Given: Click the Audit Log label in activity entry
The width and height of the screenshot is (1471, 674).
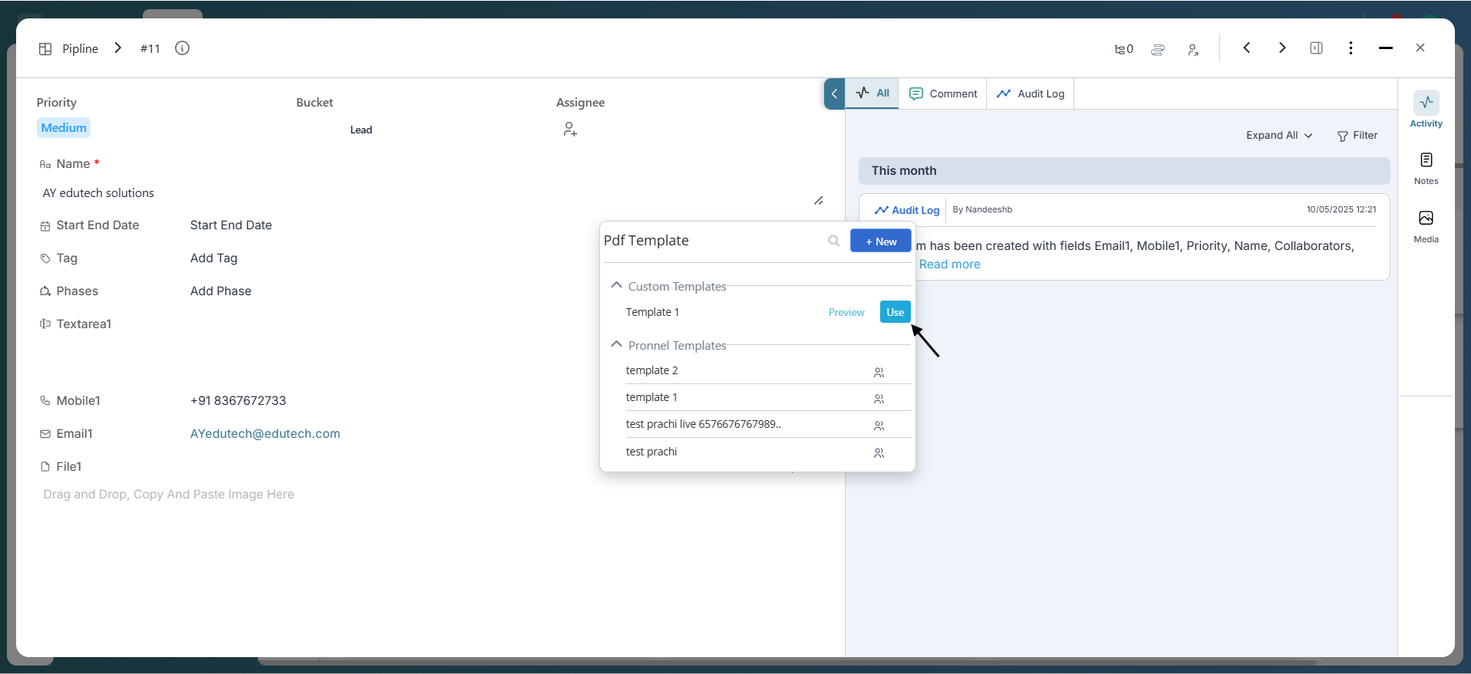Looking at the screenshot, I should click(x=907, y=210).
